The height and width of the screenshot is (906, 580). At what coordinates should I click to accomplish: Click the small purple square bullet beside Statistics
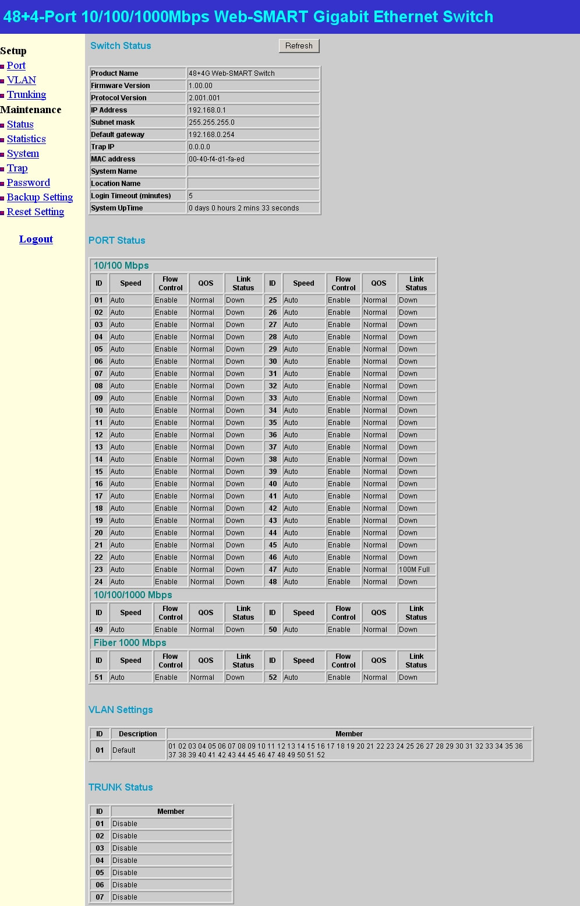[x=2, y=140]
